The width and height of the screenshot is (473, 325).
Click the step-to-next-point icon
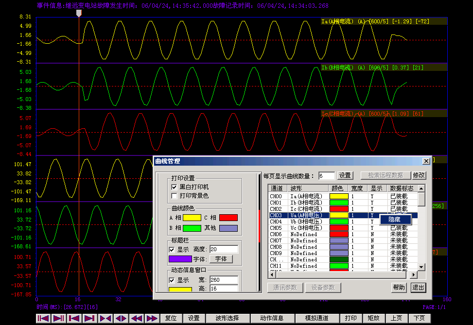point(90,318)
